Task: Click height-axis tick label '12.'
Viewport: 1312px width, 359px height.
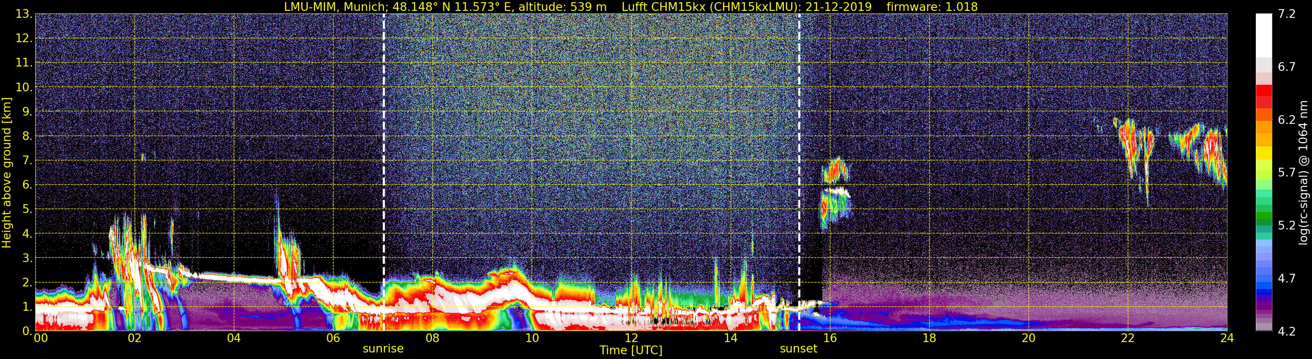Action: (x=24, y=39)
